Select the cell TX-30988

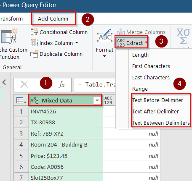[66, 123]
